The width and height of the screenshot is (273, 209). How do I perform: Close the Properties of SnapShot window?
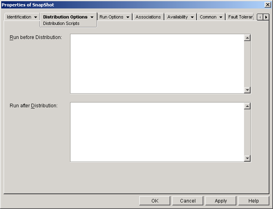[x=267, y=5]
